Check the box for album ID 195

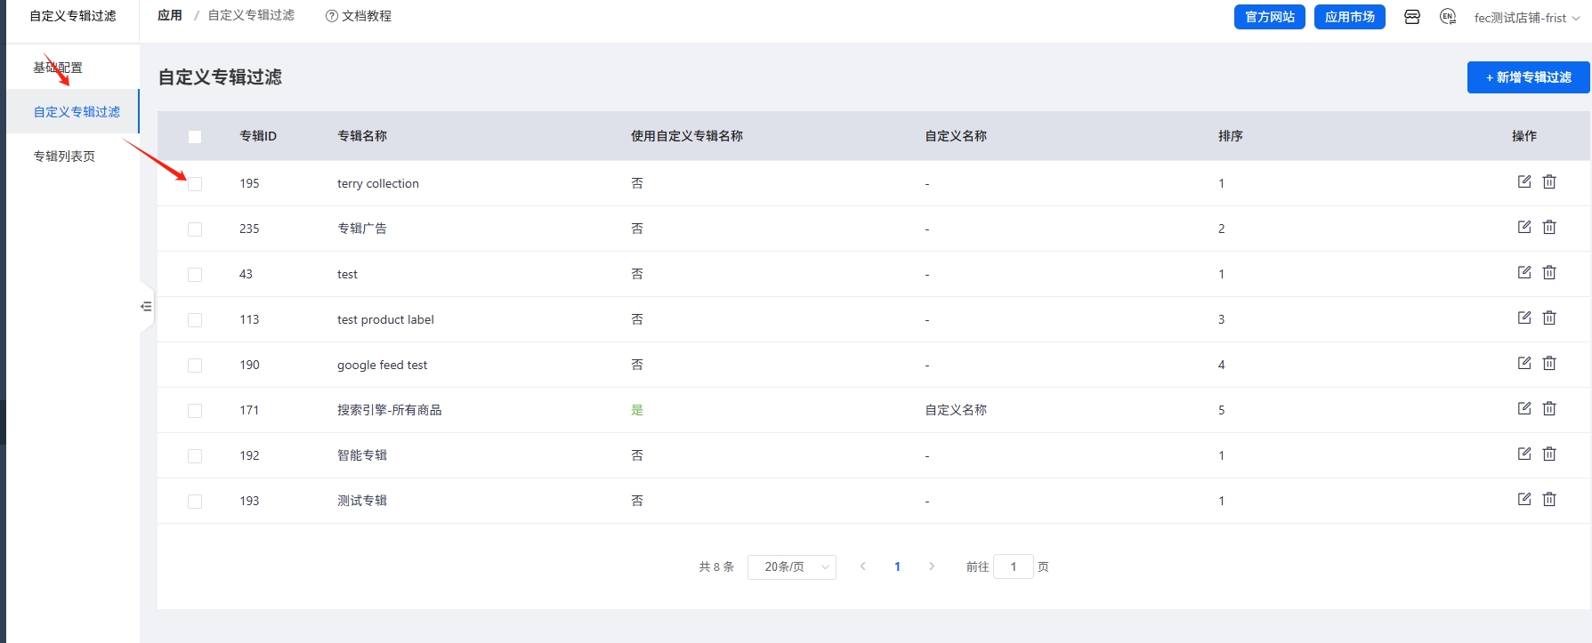[x=195, y=184]
